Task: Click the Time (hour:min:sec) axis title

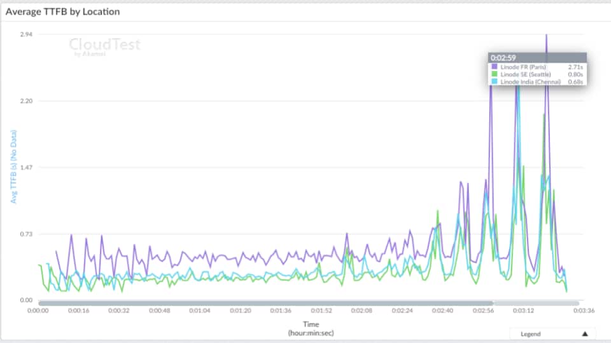Action: coord(311,328)
